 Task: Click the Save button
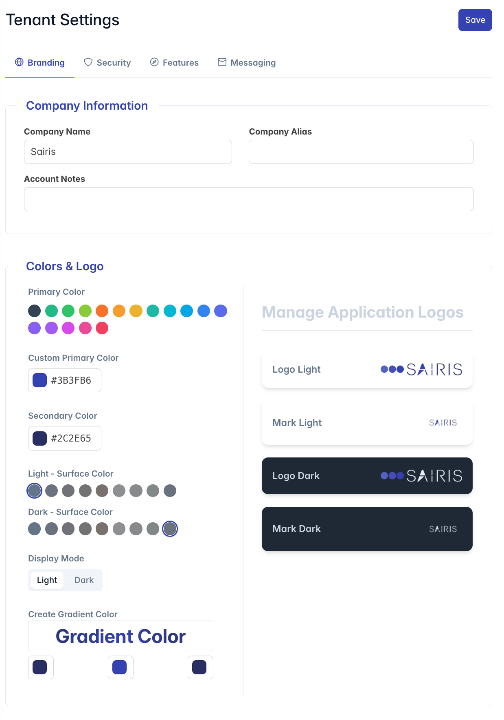(x=475, y=20)
